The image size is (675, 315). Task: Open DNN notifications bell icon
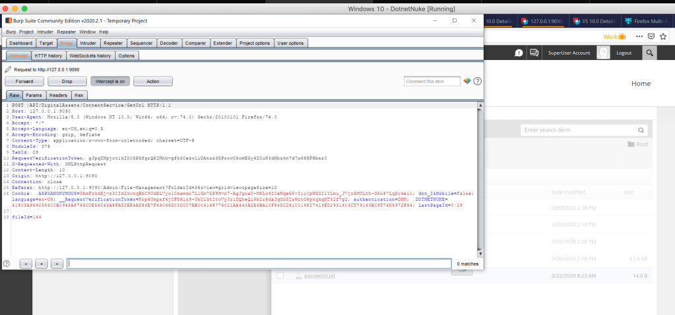(x=519, y=53)
